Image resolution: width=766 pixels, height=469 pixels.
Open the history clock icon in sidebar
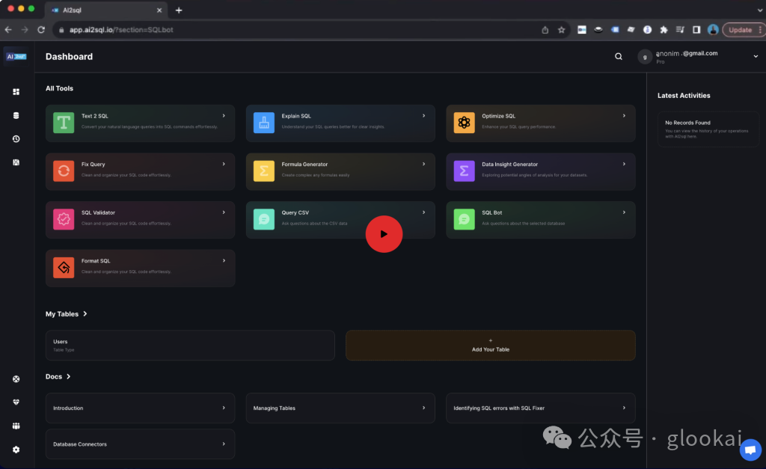[16, 138]
